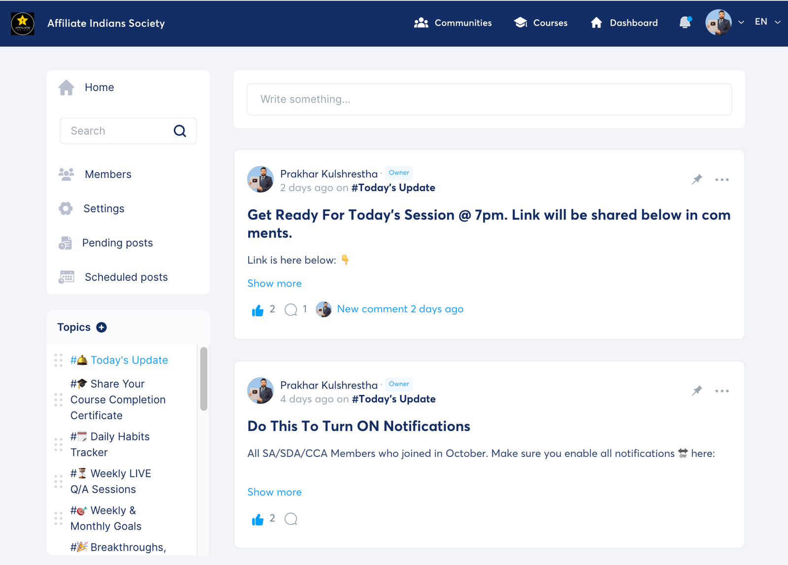Open the EN language dropdown
Screen dimensions: 788x565
[x=767, y=22]
